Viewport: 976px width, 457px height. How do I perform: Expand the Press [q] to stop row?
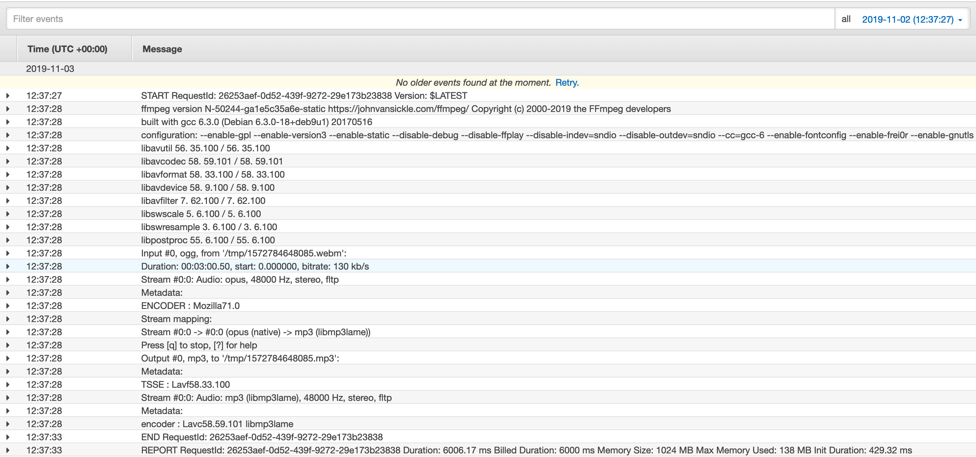click(x=8, y=345)
